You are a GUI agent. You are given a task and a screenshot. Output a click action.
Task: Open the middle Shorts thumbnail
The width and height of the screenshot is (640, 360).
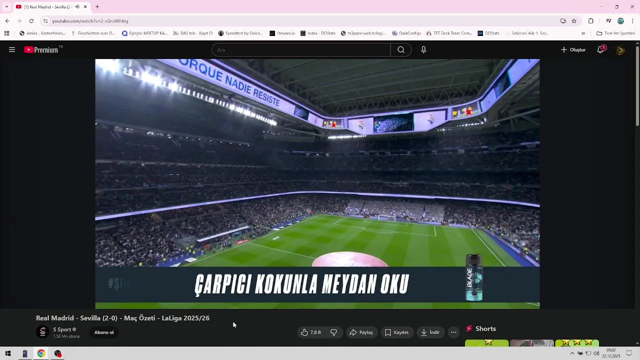pyautogui.click(x=531, y=343)
